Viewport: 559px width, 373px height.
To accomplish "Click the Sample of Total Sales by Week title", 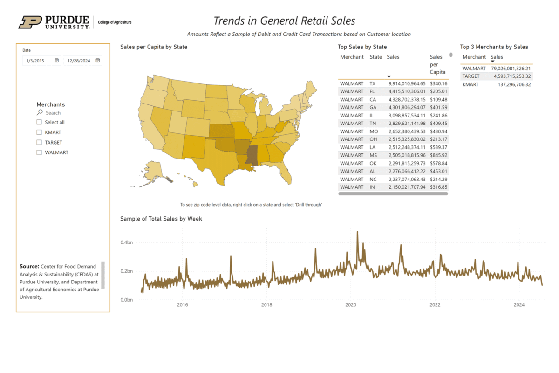I will tap(161, 218).
